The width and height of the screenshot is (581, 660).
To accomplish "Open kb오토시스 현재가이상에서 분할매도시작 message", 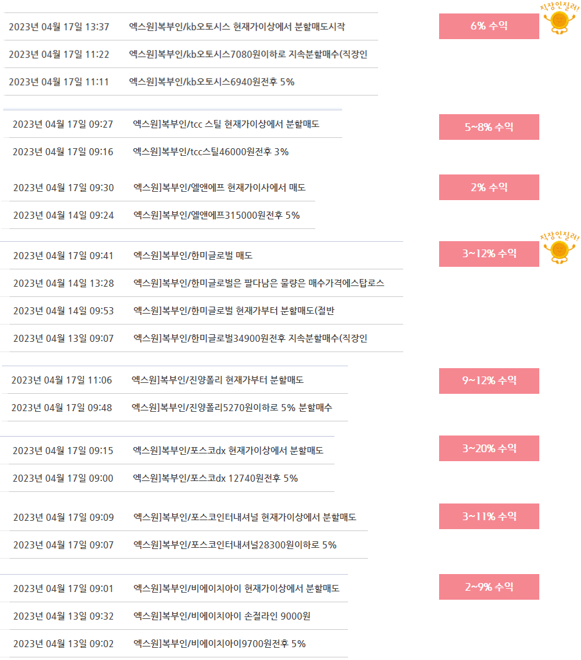I will [x=191, y=26].
